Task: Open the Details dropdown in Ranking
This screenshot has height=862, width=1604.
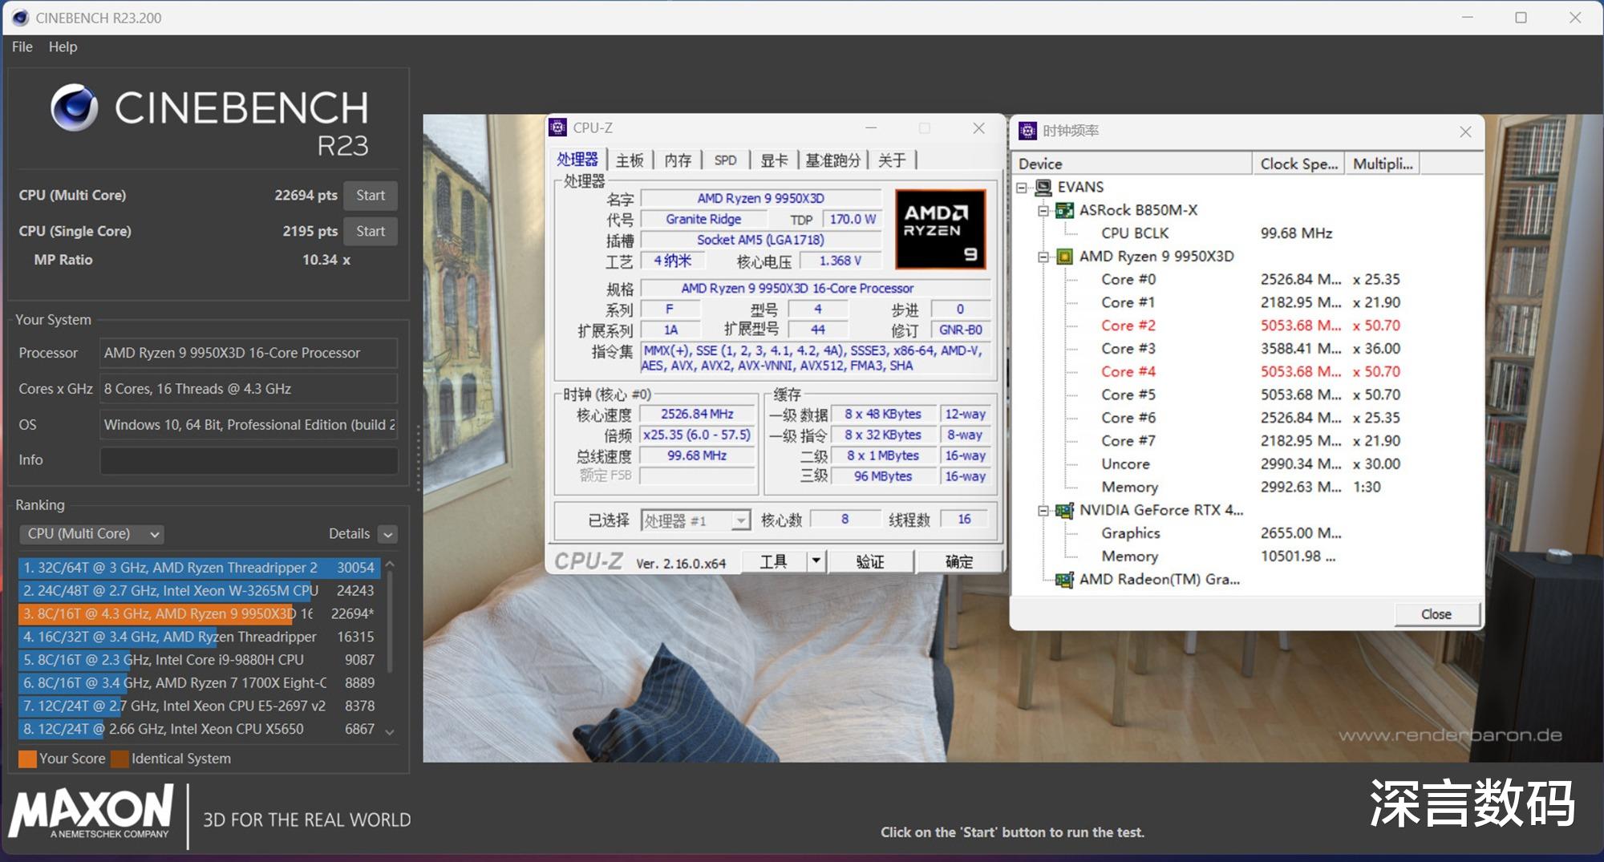Action: coord(387,535)
